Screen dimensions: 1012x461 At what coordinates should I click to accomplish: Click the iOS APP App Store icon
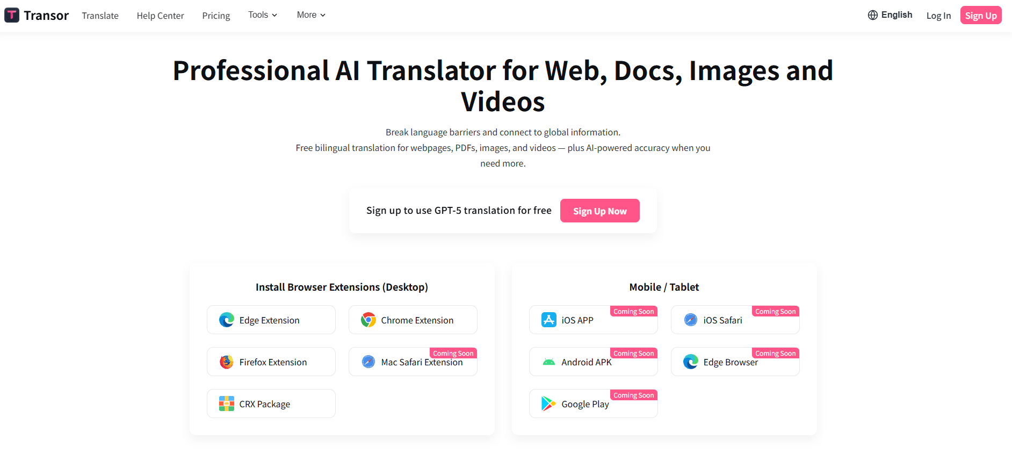pyautogui.click(x=549, y=320)
